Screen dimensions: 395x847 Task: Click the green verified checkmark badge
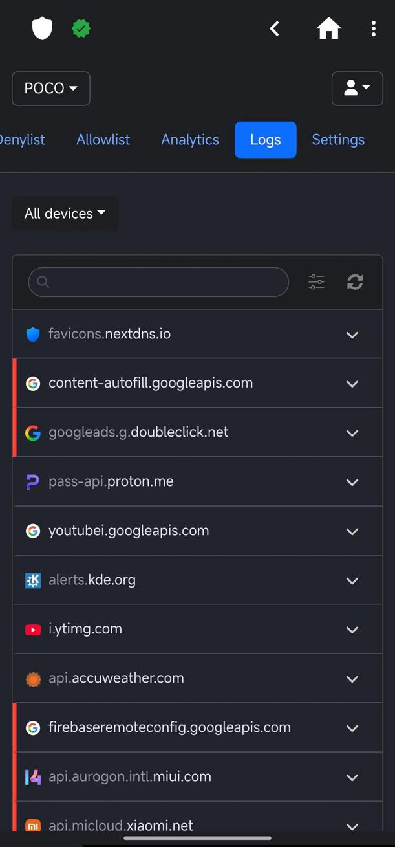[x=81, y=28]
